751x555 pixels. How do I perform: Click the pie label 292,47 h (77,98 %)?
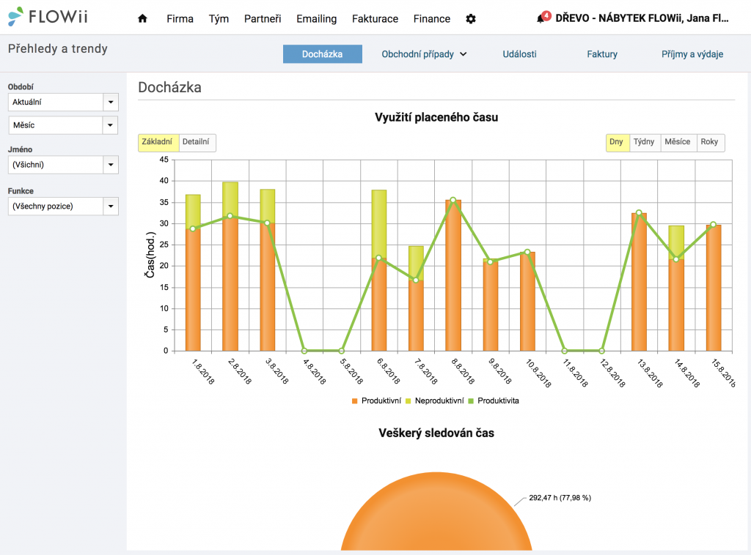tap(560, 498)
